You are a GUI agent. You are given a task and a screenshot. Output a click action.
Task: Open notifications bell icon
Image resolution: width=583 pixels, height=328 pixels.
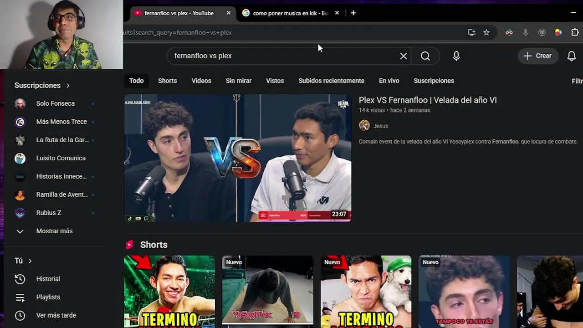572,56
